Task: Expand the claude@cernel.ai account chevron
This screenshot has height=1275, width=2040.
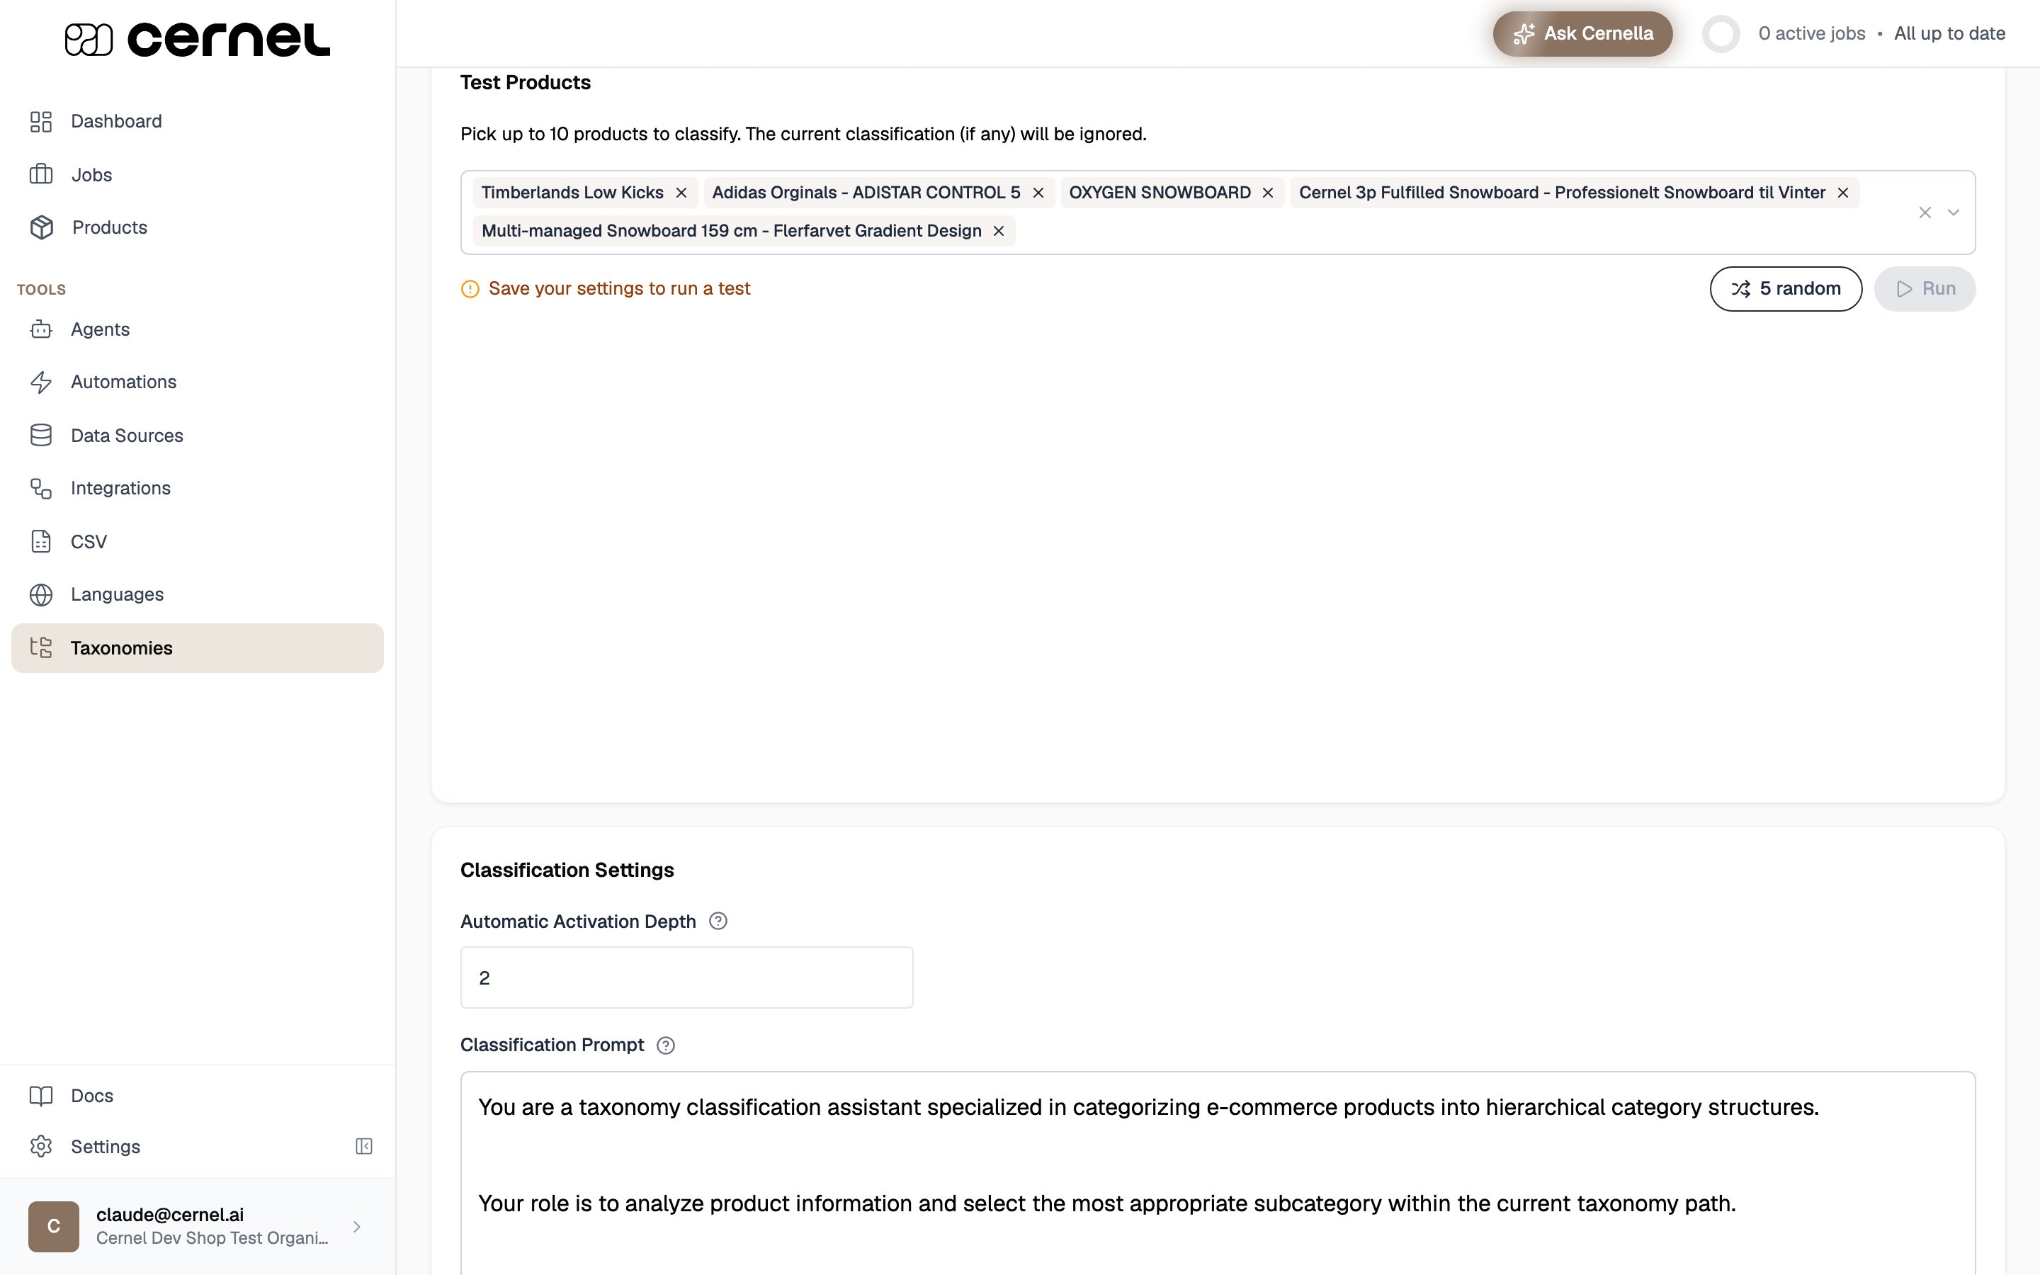Action: tap(356, 1227)
